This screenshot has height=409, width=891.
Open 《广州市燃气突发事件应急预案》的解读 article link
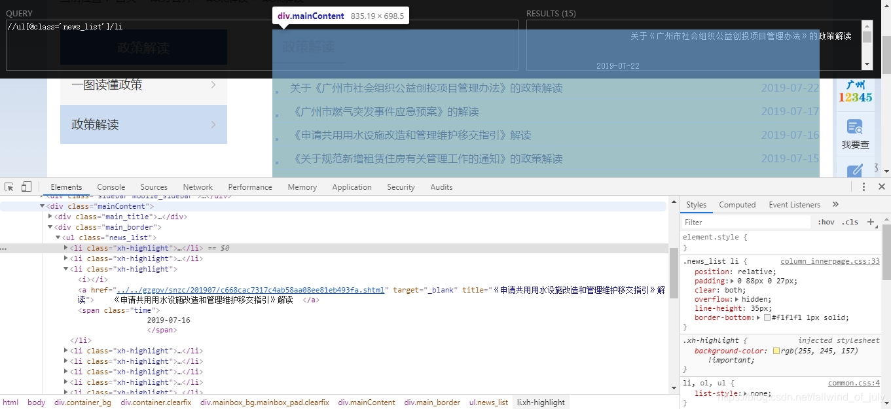386,112
